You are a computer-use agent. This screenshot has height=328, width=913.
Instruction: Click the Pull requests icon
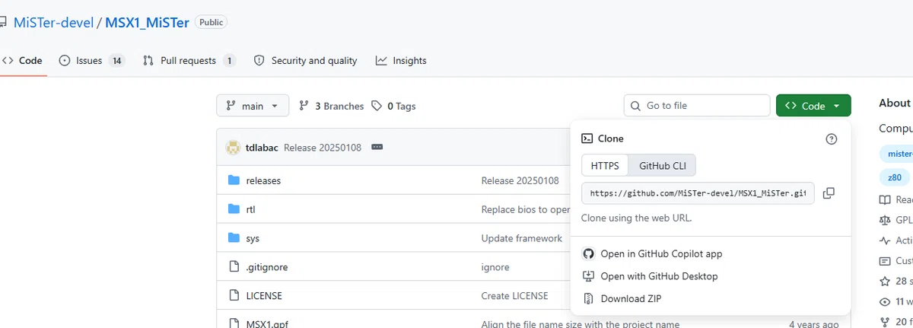click(148, 61)
